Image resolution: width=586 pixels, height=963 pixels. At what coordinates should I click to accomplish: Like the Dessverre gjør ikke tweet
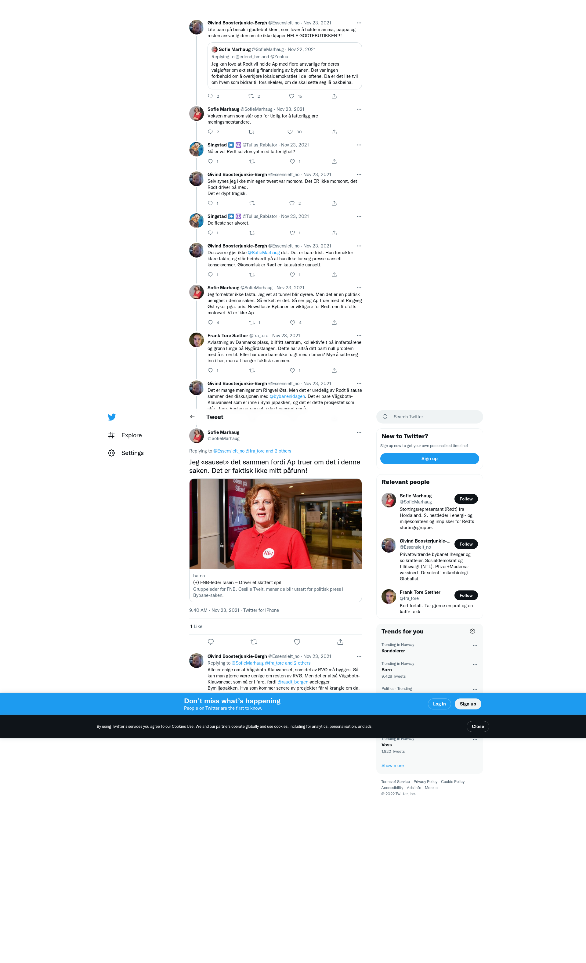point(292,275)
